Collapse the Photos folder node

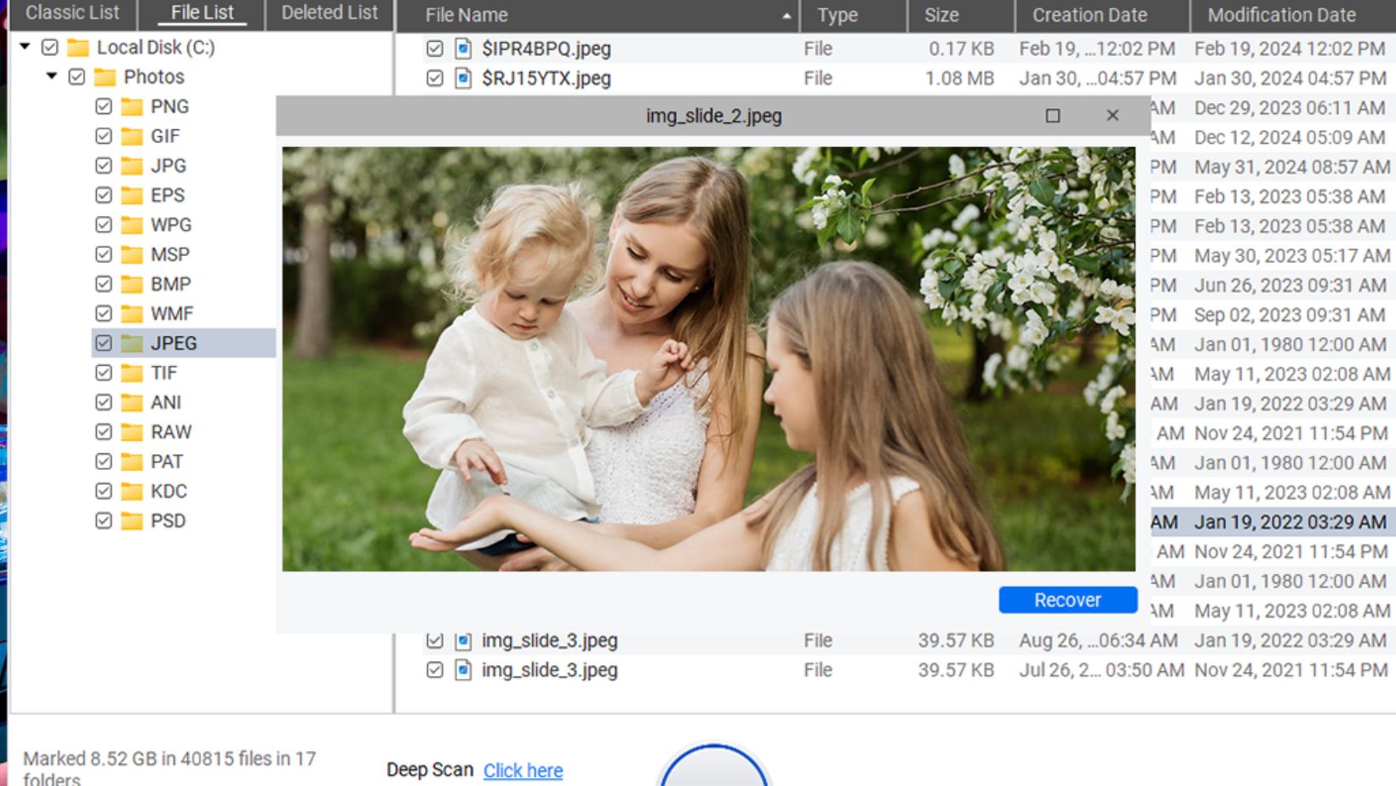pyautogui.click(x=52, y=77)
